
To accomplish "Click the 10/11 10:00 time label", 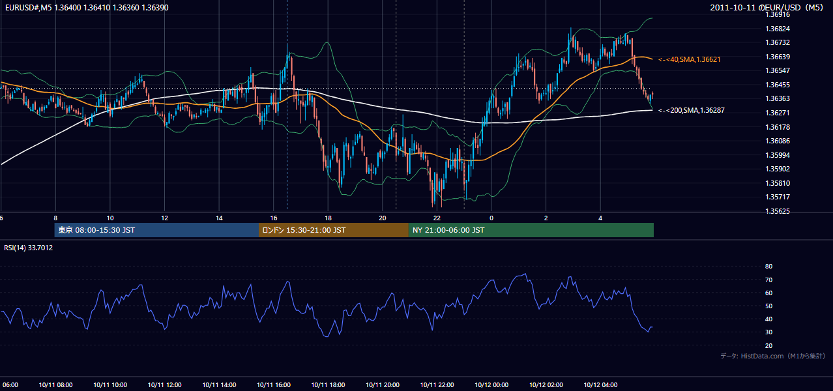I will tap(110, 385).
